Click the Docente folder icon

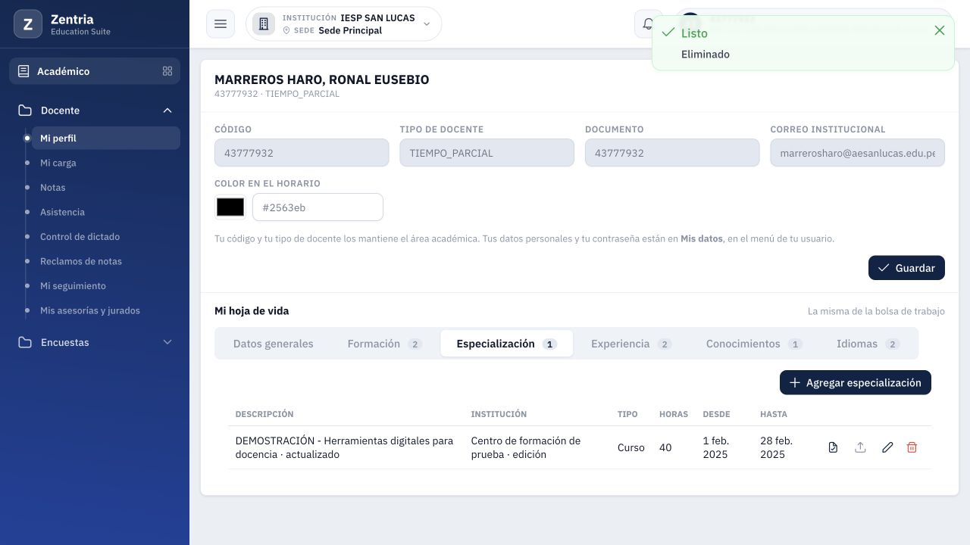tap(25, 111)
